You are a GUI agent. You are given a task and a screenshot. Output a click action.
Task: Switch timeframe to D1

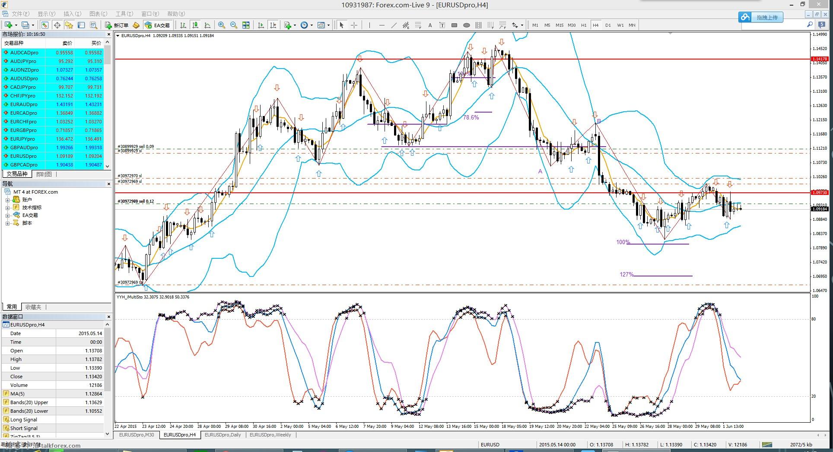pos(608,25)
